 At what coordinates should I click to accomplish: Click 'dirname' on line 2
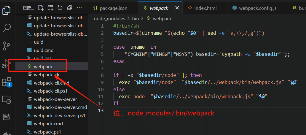tap(152, 33)
